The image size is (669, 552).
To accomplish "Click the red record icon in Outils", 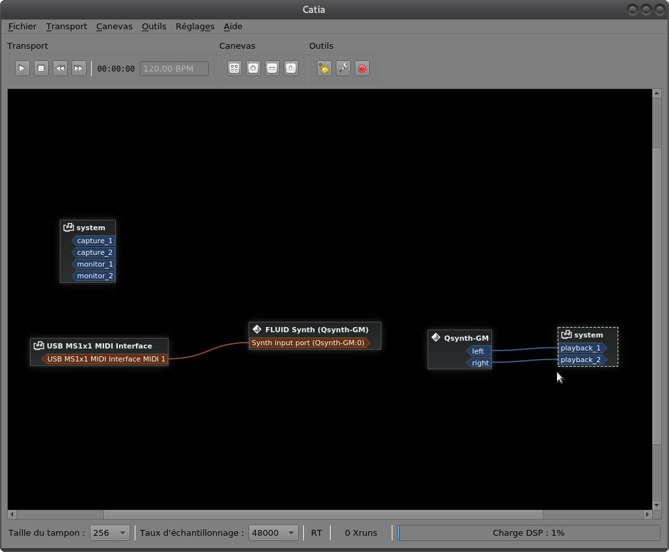I will tap(362, 68).
